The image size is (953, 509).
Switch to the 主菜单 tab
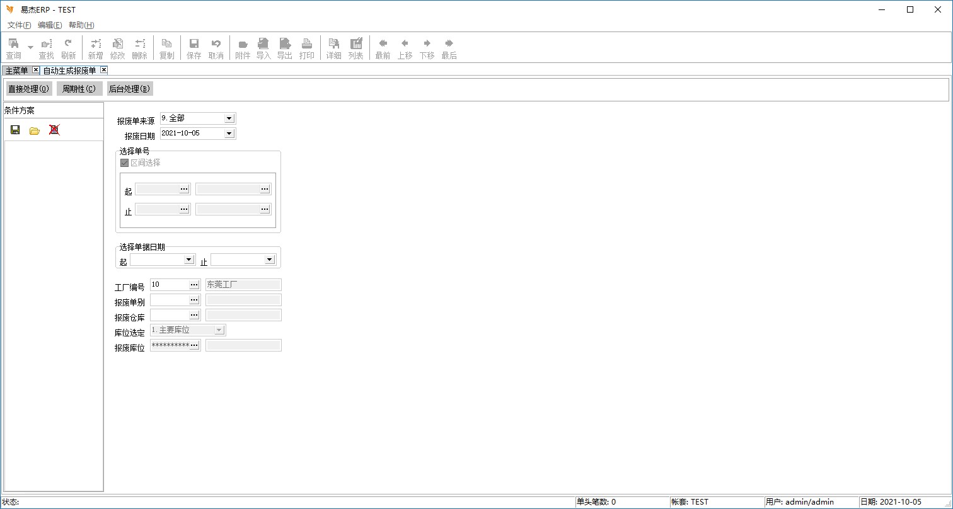pyautogui.click(x=17, y=70)
